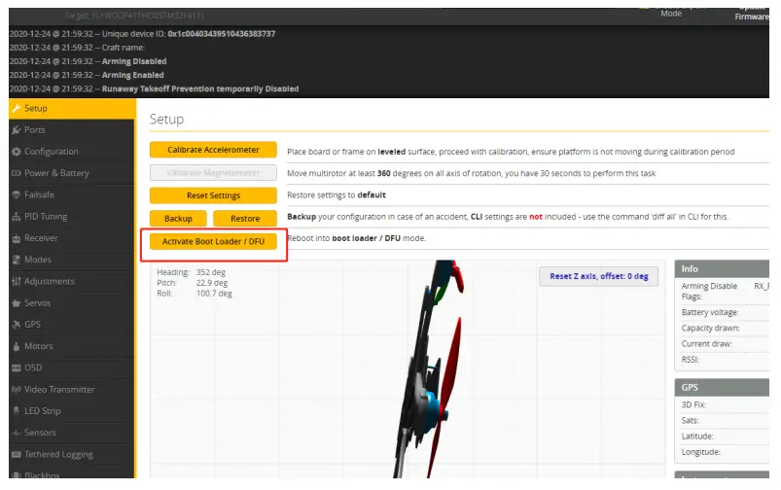
Task: Click the Unique device ID log line
Action: [142, 34]
